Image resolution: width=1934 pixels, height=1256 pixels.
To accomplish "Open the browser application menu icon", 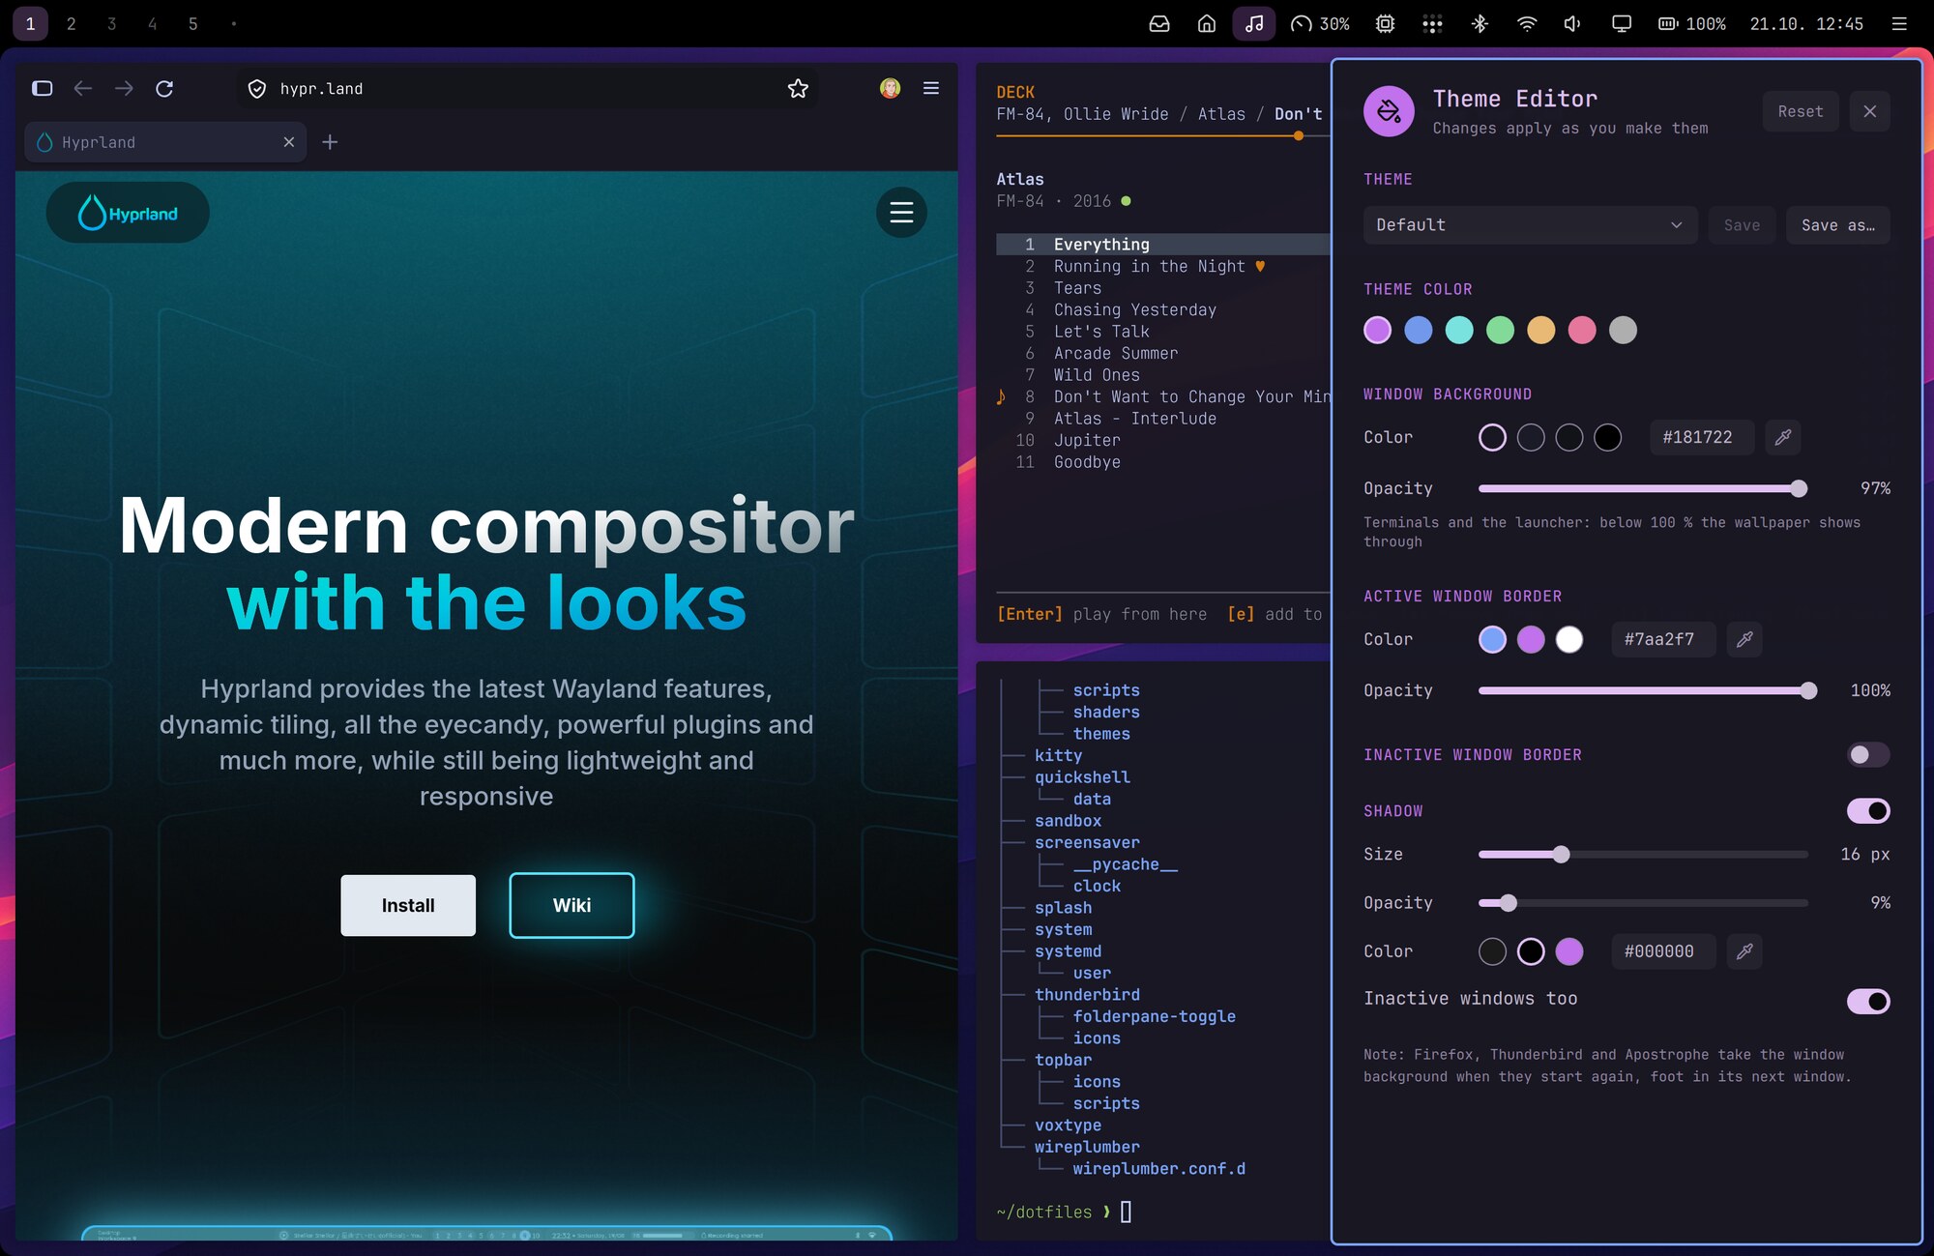I will [931, 88].
